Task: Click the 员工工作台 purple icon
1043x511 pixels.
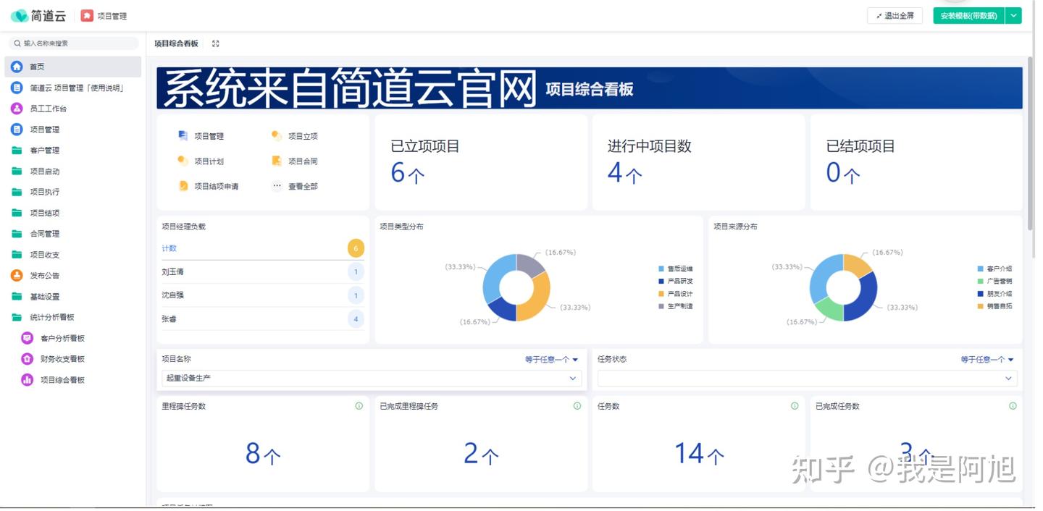Action: pos(17,109)
